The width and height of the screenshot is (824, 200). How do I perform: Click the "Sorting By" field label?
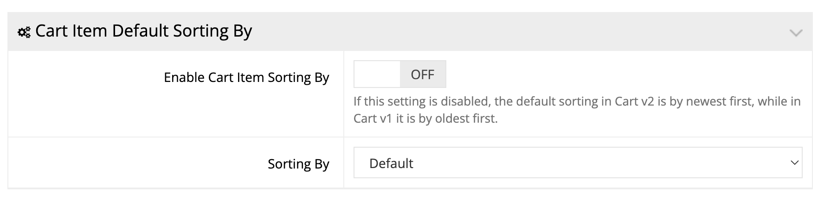(x=298, y=164)
